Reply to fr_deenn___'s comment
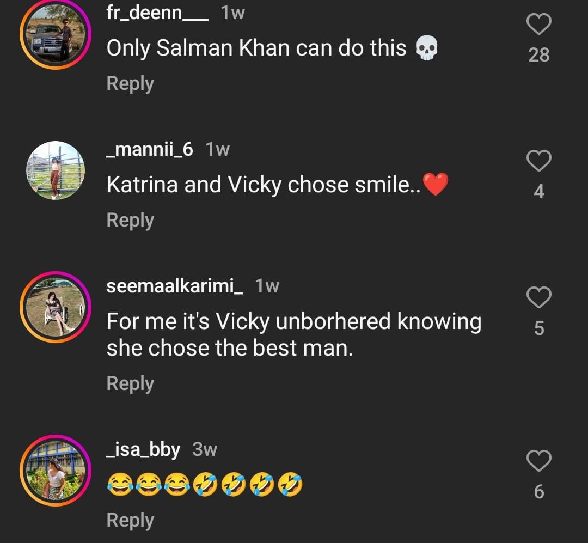Viewport: 588px width, 543px height. pyautogui.click(x=130, y=84)
